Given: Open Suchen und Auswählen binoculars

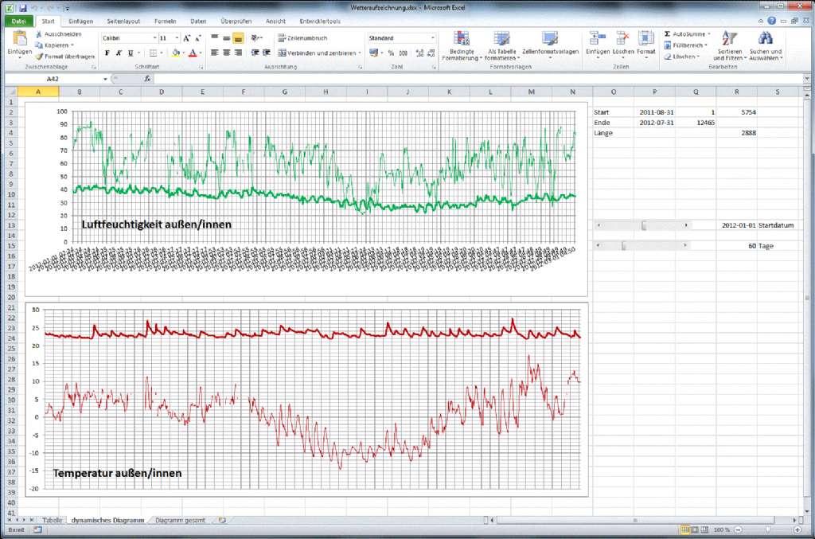Looking at the screenshot, I should (x=765, y=45).
